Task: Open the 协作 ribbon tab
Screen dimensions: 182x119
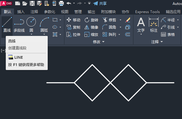Action: (x=125, y=12)
